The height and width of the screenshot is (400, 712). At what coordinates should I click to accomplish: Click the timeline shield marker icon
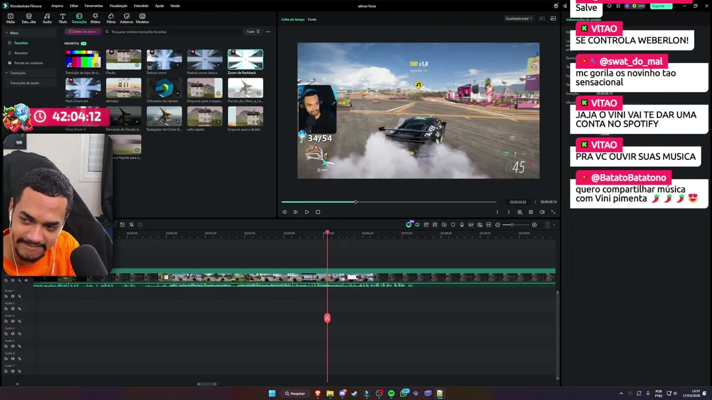coord(453,224)
